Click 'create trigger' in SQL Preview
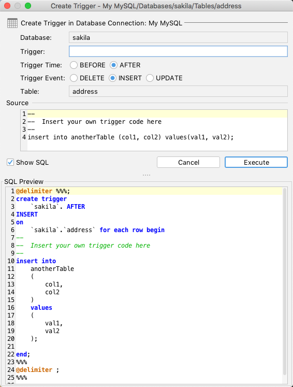 pyautogui.click(x=41, y=199)
